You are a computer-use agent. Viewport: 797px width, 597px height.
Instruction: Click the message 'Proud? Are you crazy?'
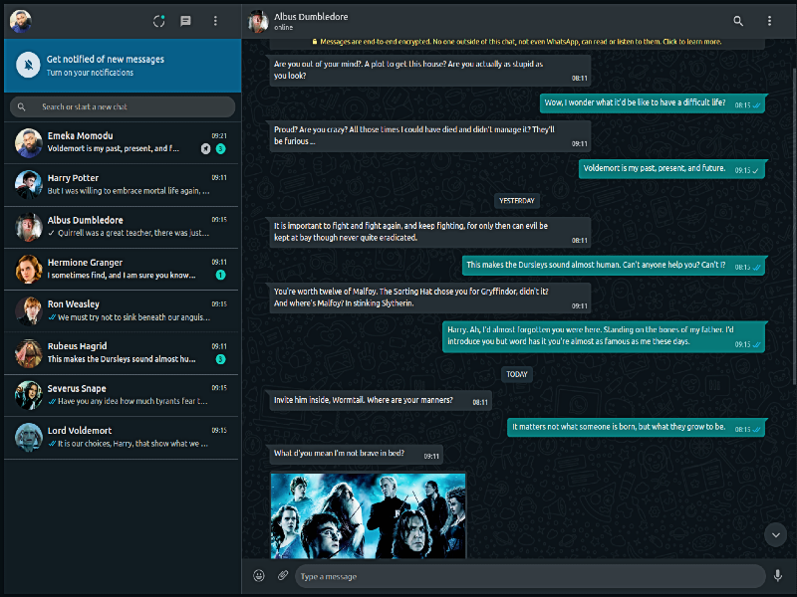tap(430, 136)
